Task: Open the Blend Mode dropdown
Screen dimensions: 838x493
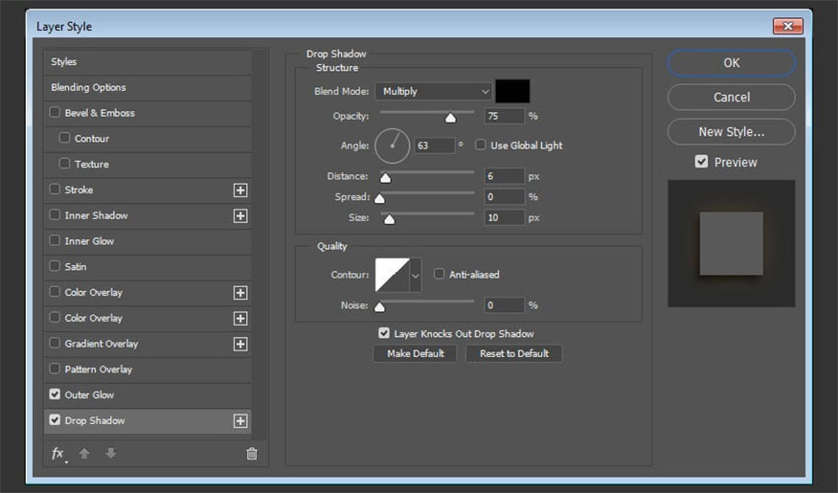Action: [x=433, y=91]
